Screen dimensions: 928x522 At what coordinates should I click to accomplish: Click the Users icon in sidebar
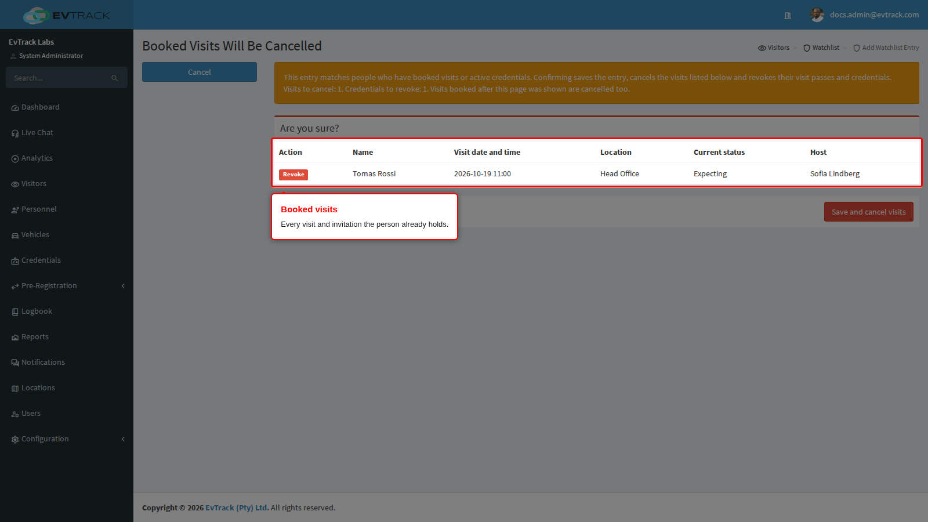click(x=15, y=414)
